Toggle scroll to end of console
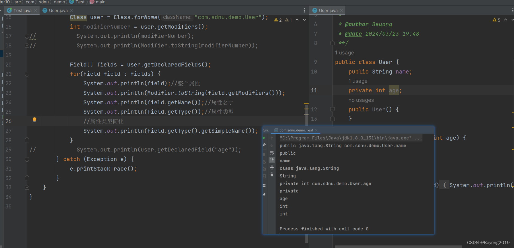The width and height of the screenshot is (514, 248). coord(272,160)
